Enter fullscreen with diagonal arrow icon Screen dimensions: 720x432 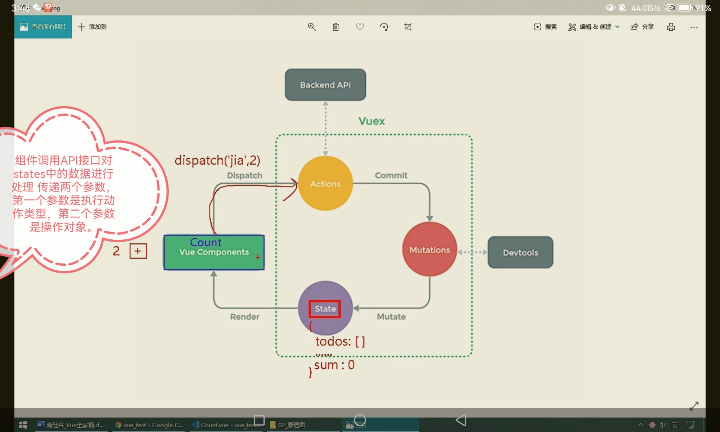coord(694,406)
